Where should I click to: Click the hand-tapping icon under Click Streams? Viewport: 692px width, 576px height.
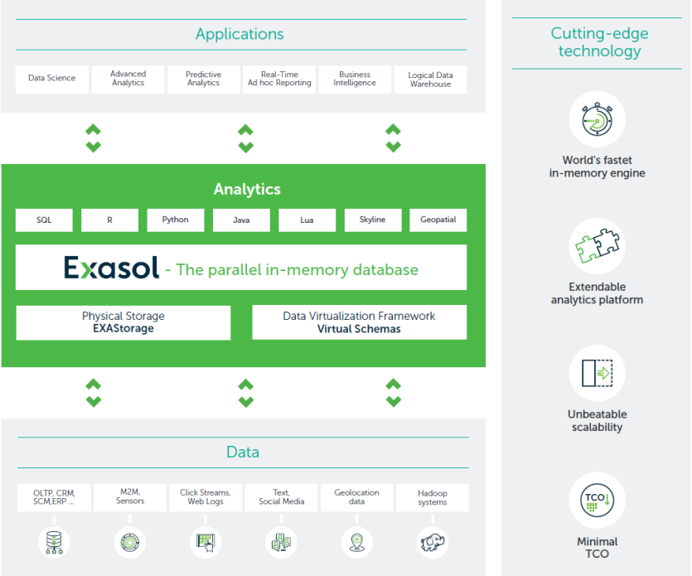point(206,543)
